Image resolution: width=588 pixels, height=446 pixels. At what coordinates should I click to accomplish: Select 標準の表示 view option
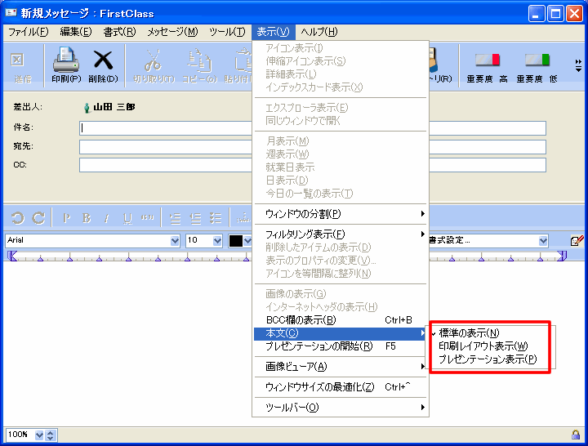click(x=470, y=332)
